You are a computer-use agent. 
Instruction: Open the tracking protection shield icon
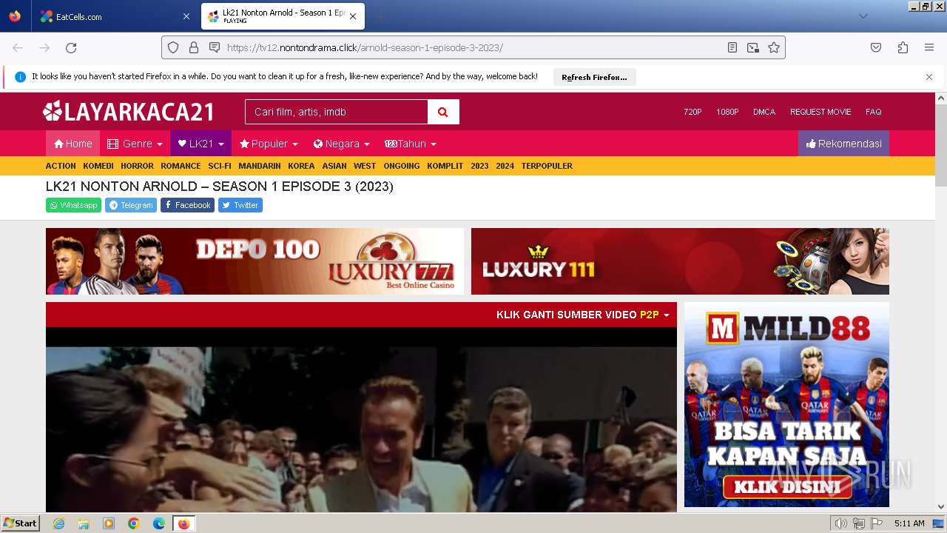pos(173,47)
